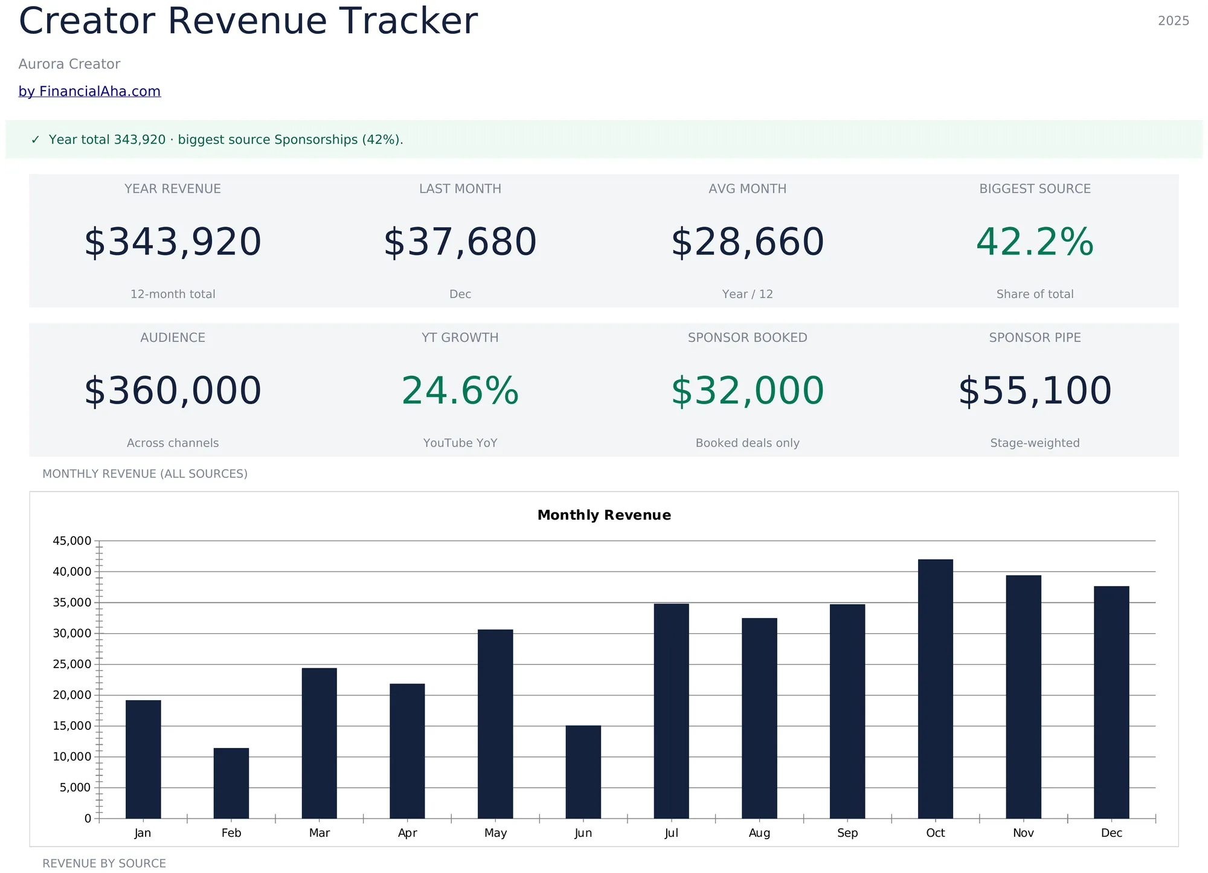This screenshot has height=873, width=1208.
Task: Click the Jun revenue bar
Action: 583,772
